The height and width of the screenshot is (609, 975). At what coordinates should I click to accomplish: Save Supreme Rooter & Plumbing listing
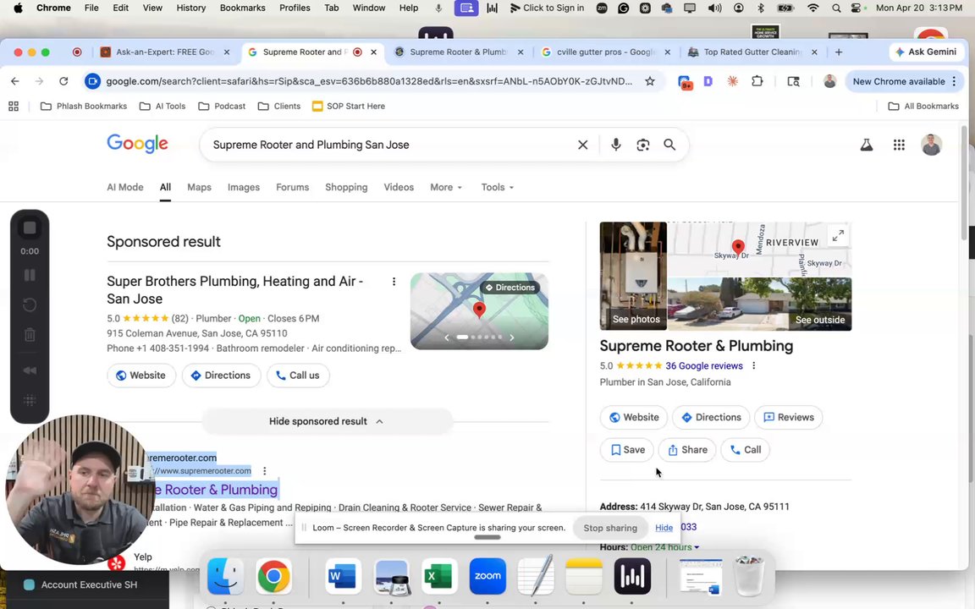627,450
